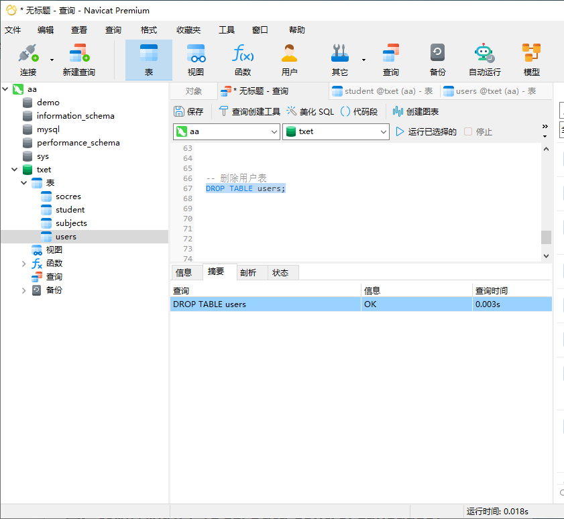Expand the query toolbar overflow chevron
The image size is (564, 519).
tap(545, 126)
